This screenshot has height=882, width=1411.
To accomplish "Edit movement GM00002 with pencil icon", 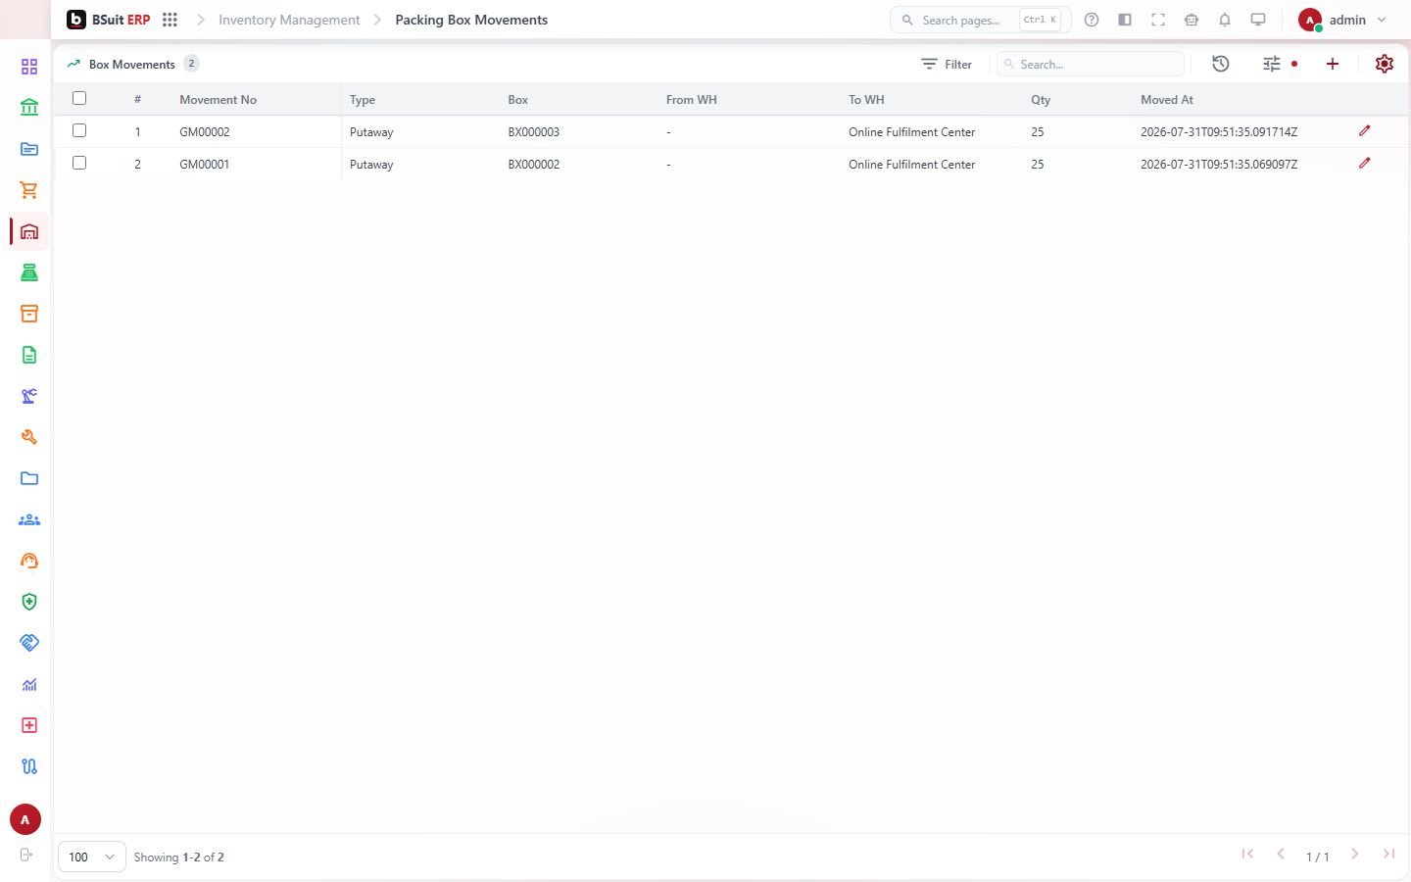I will (x=1364, y=131).
